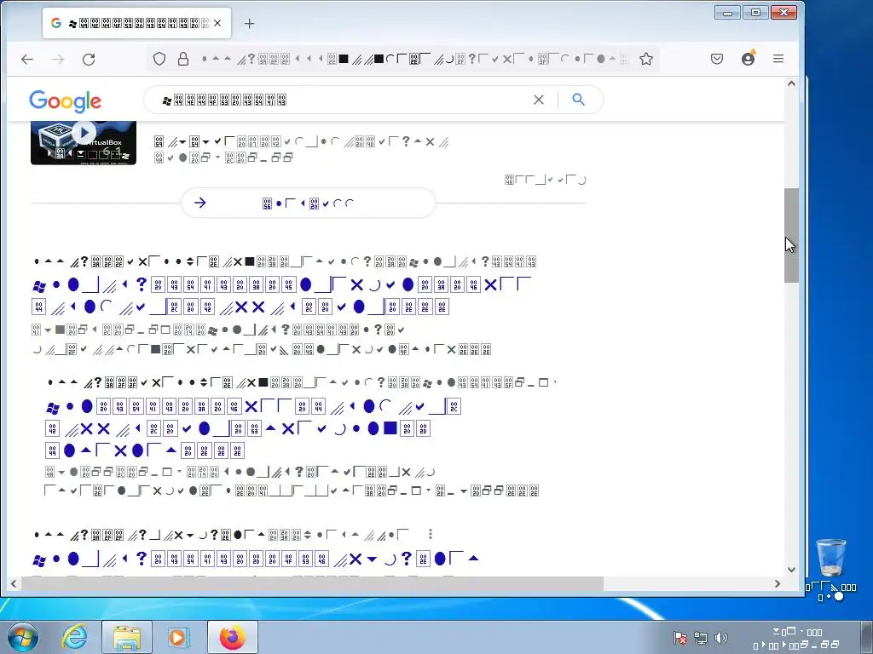
Task: Click the vertical scrollbar up arrow
Action: 791,83
